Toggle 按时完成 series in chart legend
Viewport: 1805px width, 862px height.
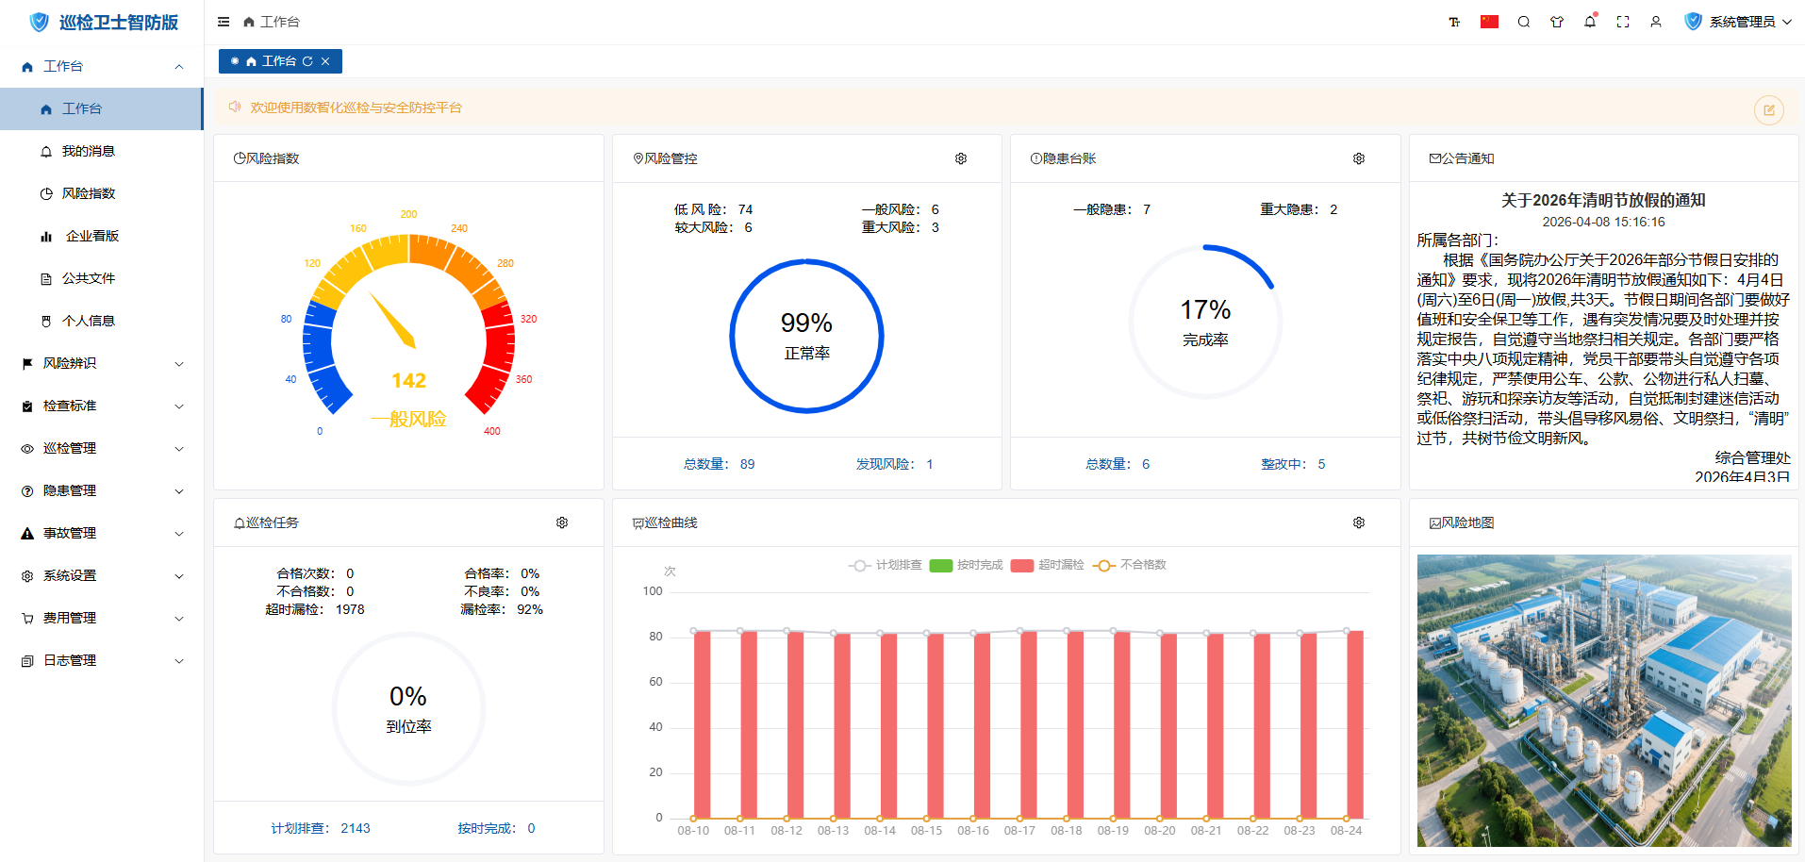click(x=966, y=565)
